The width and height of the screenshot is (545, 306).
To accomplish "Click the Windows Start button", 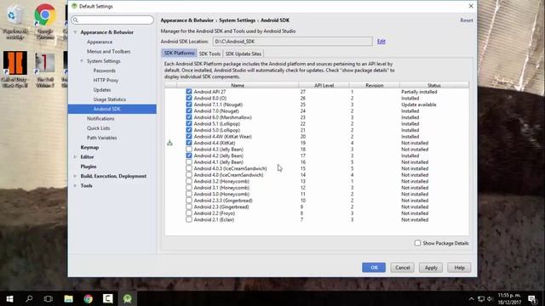I will coord(9,298).
